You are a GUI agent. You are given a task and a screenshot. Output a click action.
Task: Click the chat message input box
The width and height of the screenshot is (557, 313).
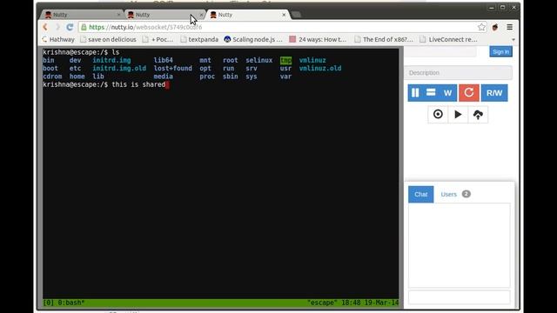pyautogui.click(x=459, y=297)
